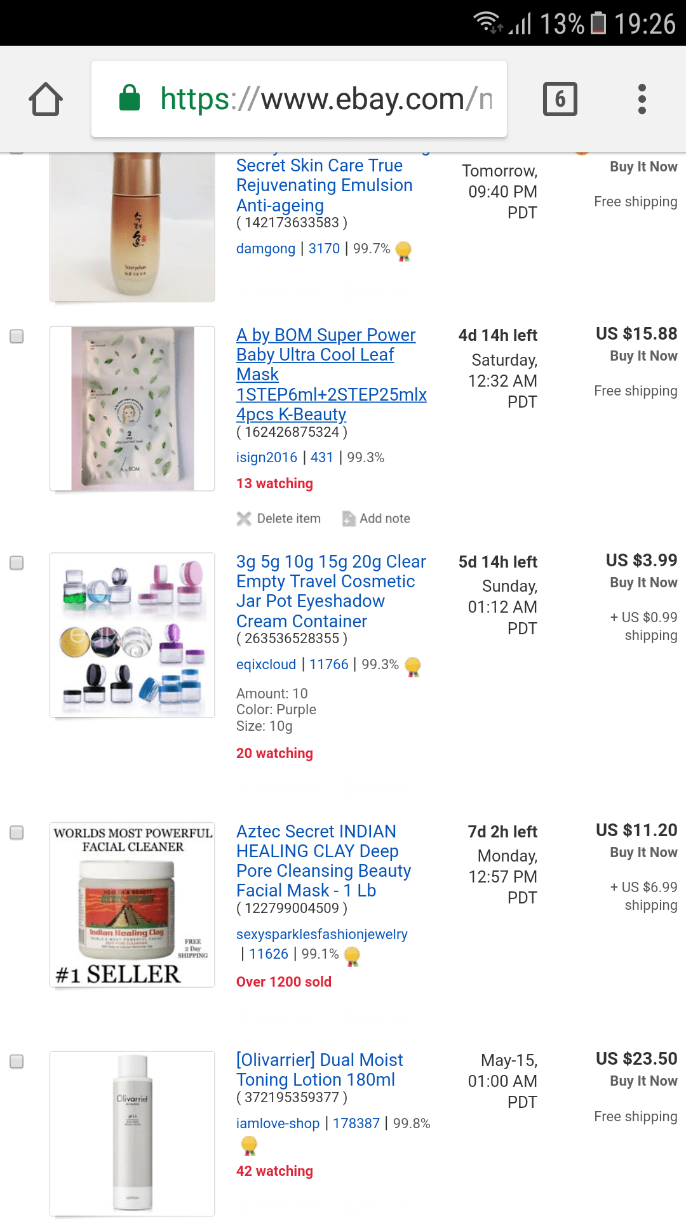686x1219 pixels.
Task: Select the checkbox for Cosmetic Jar Pot item
Action: click(17, 563)
